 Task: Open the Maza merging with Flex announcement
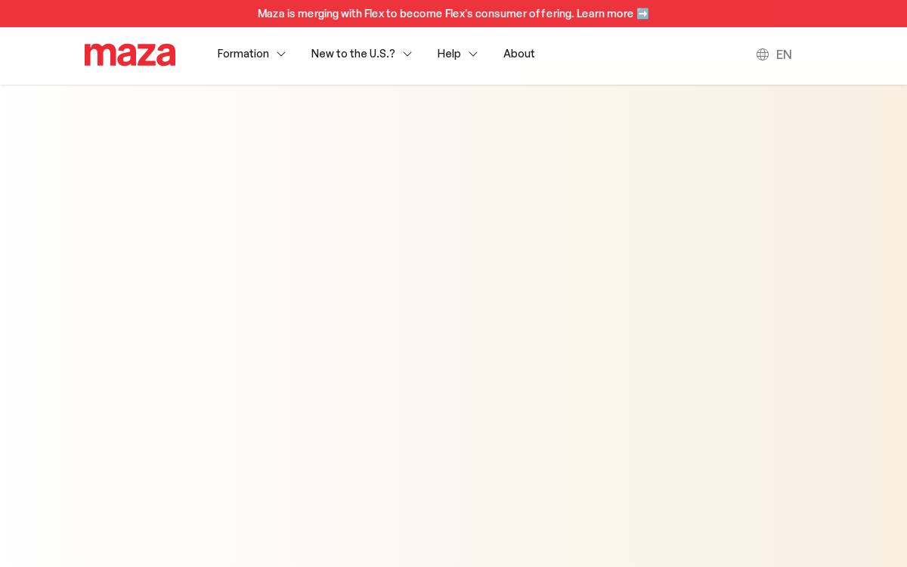(453, 14)
